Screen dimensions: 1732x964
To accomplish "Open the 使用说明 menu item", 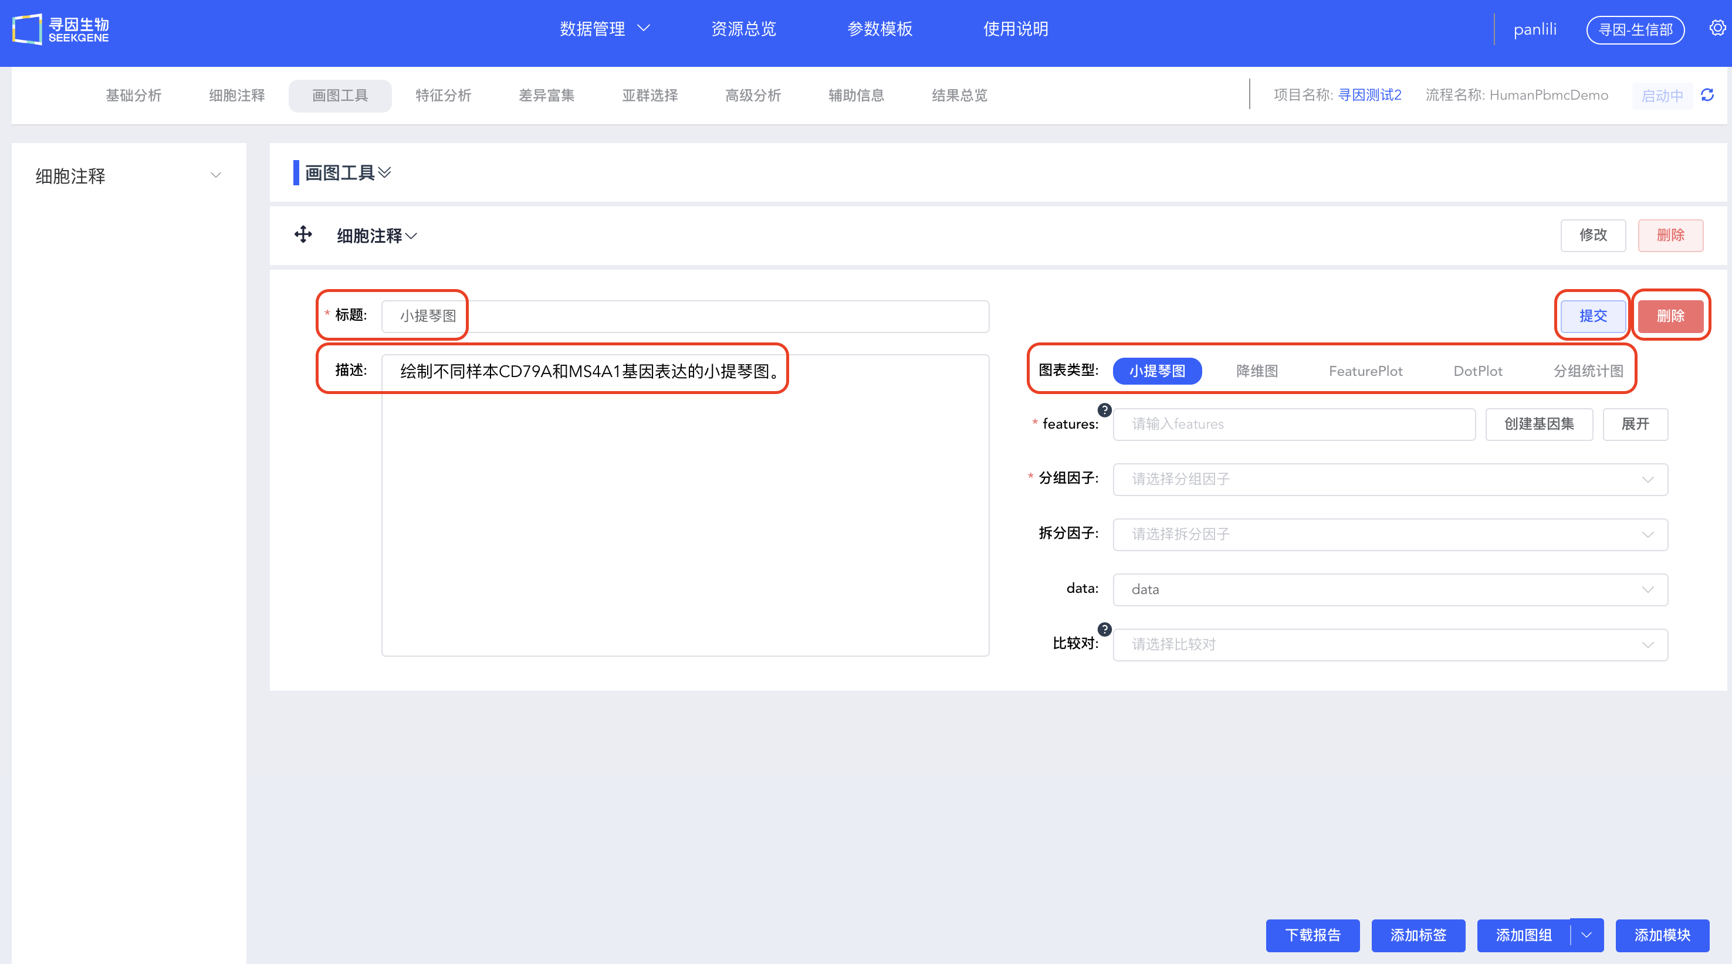I will [1015, 29].
